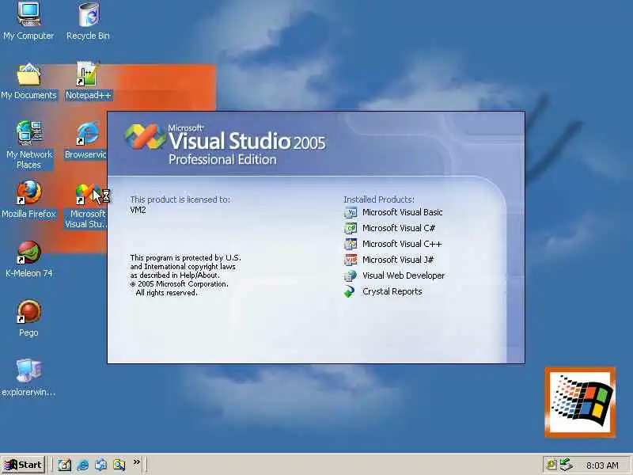
Task: Click the 'Professional Edition' splash text
Action: click(x=222, y=160)
